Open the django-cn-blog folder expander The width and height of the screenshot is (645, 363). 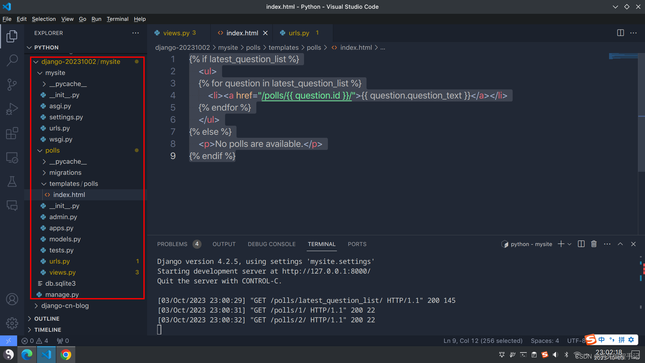point(35,306)
